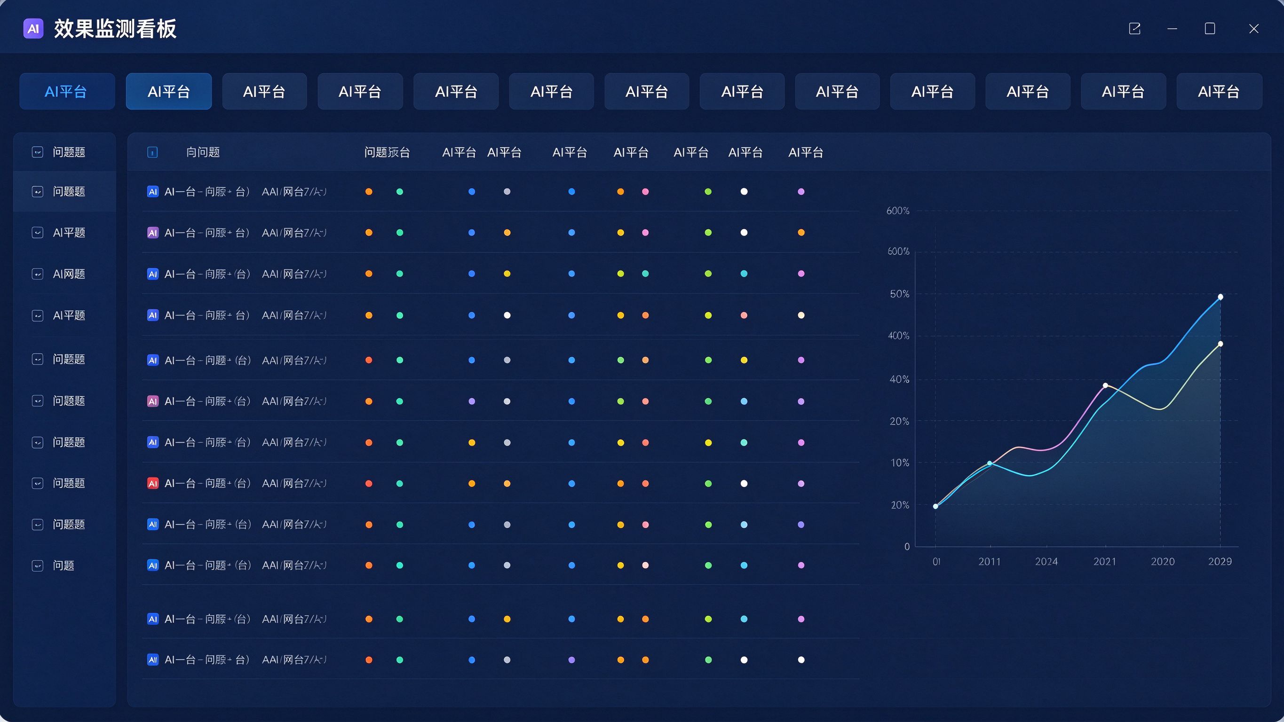This screenshot has height=722, width=1284.
Task: Click the 50% label on chart y-axis
Action: tap(900, 294)
